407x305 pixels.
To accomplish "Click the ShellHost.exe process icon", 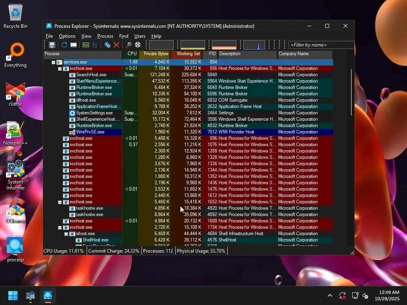I will pyautogui.click(x=79, y=240).
